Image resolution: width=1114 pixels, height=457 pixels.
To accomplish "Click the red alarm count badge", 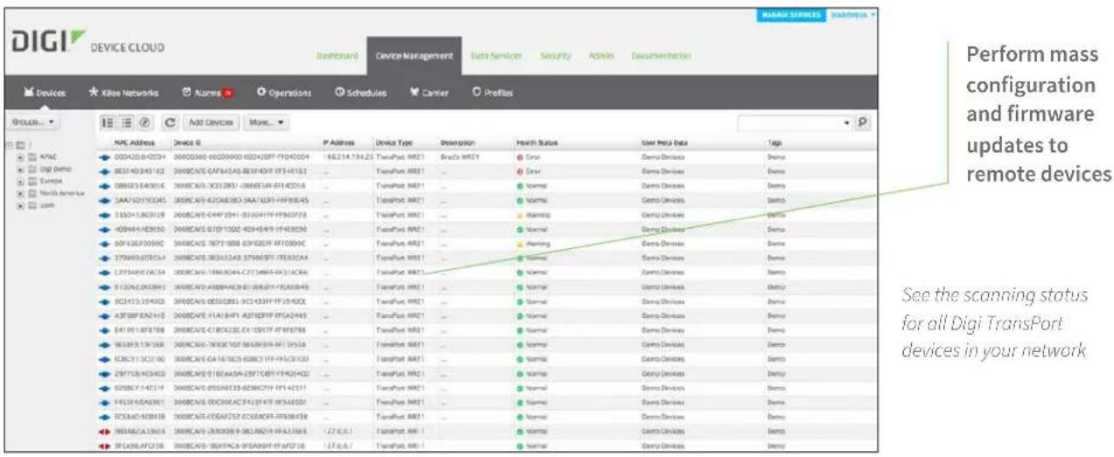I will coord(228,93).
